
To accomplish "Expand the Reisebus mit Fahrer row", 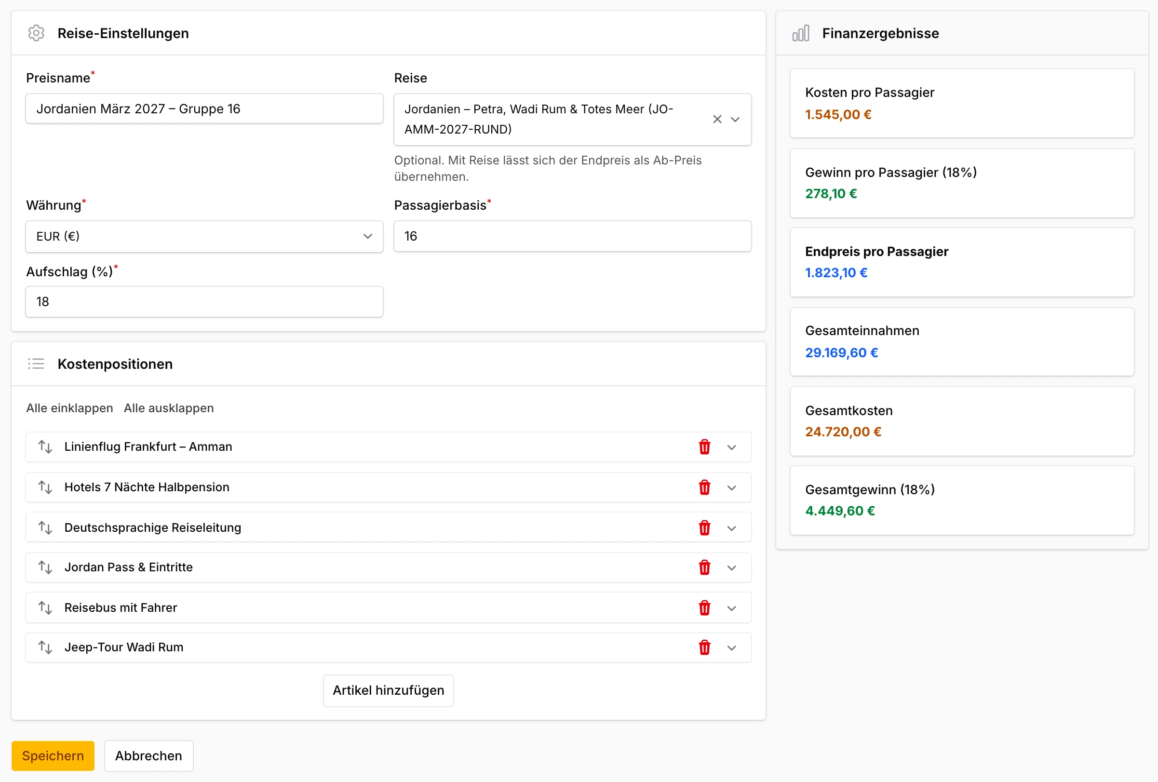I will [731, 608].
